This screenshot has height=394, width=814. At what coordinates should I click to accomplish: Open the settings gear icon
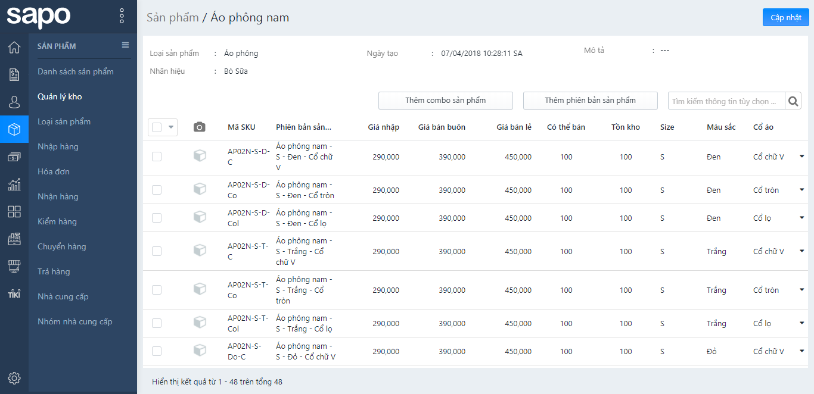pos(14,378)
